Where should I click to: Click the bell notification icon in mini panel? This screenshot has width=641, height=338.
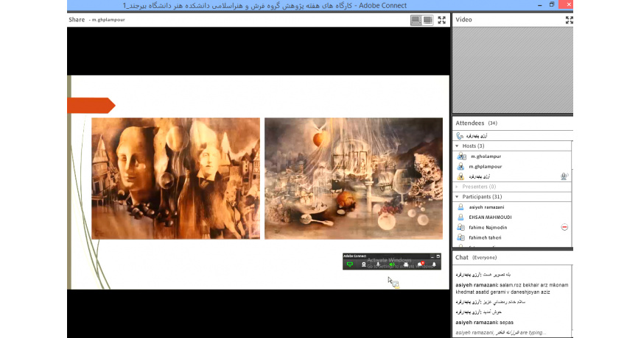click(434, 265)
